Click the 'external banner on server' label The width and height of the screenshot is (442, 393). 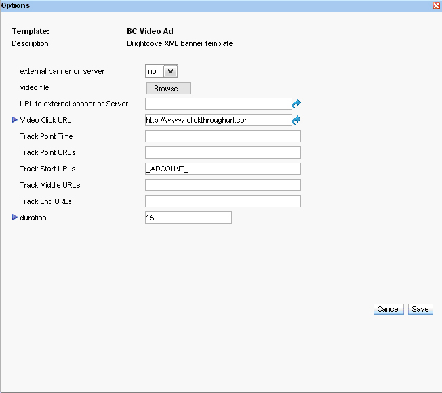coord(62,71)
